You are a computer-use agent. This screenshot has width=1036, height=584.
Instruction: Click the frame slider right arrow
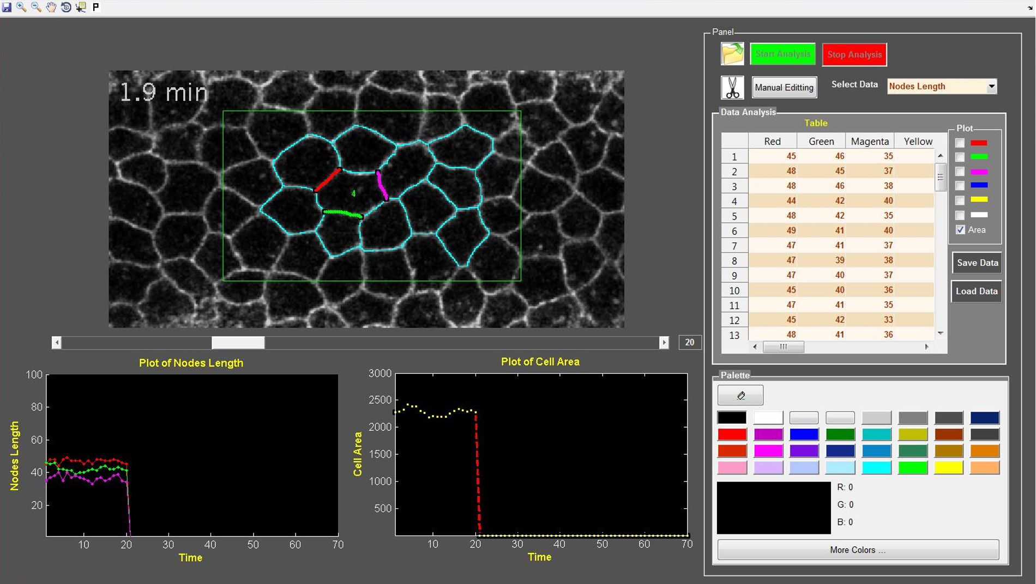[x=664, y=343]
